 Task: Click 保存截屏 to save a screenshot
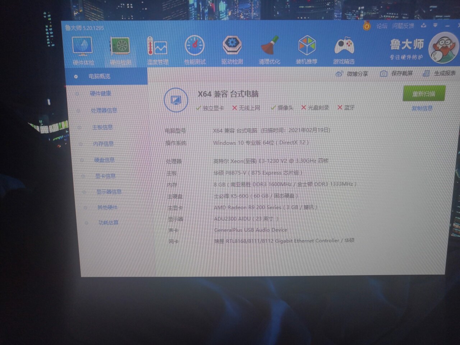click(x=397, y=74)
